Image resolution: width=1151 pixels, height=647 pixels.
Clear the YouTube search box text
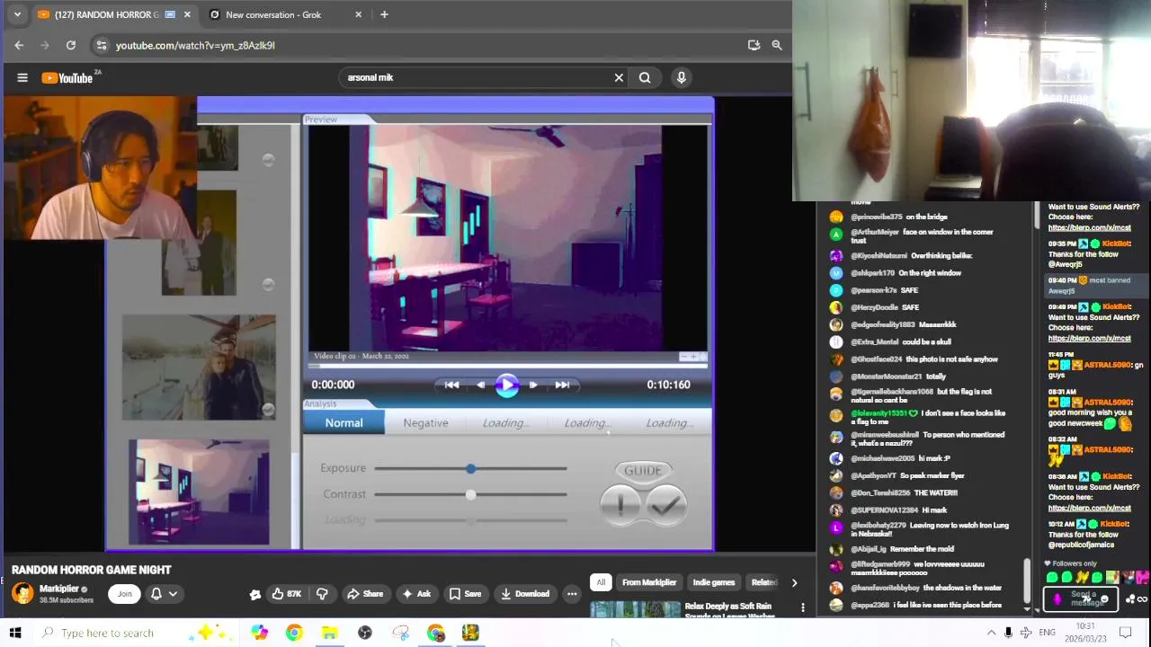pyautogui.click(x=619, y=78)
